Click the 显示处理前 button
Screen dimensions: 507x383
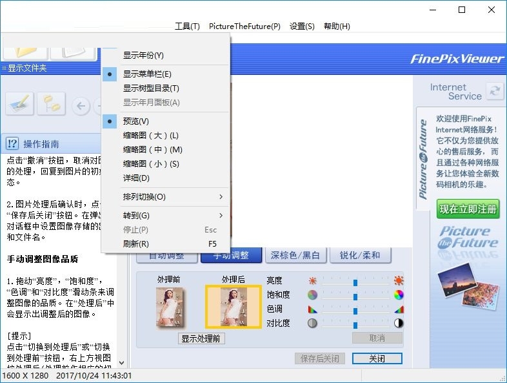coord(201,338)
